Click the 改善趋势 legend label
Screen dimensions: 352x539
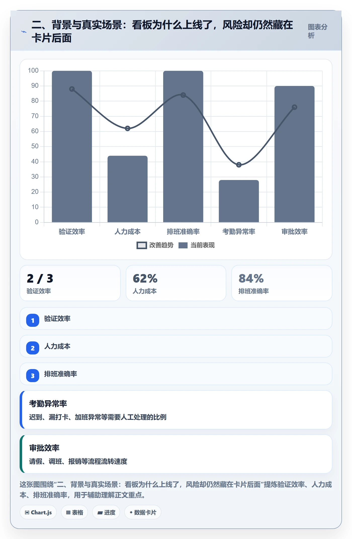tap(161, 245)
